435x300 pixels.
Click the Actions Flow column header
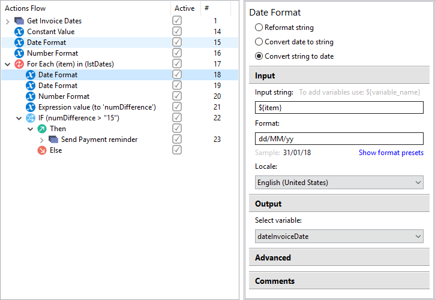point(86,8)
